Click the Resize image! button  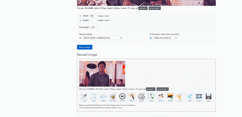[x=85, y=47]
